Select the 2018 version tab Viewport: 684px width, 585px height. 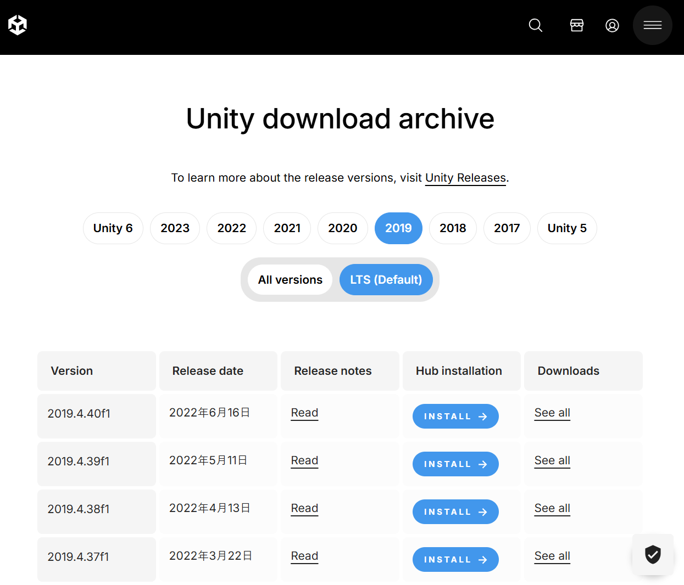point(453,228)
